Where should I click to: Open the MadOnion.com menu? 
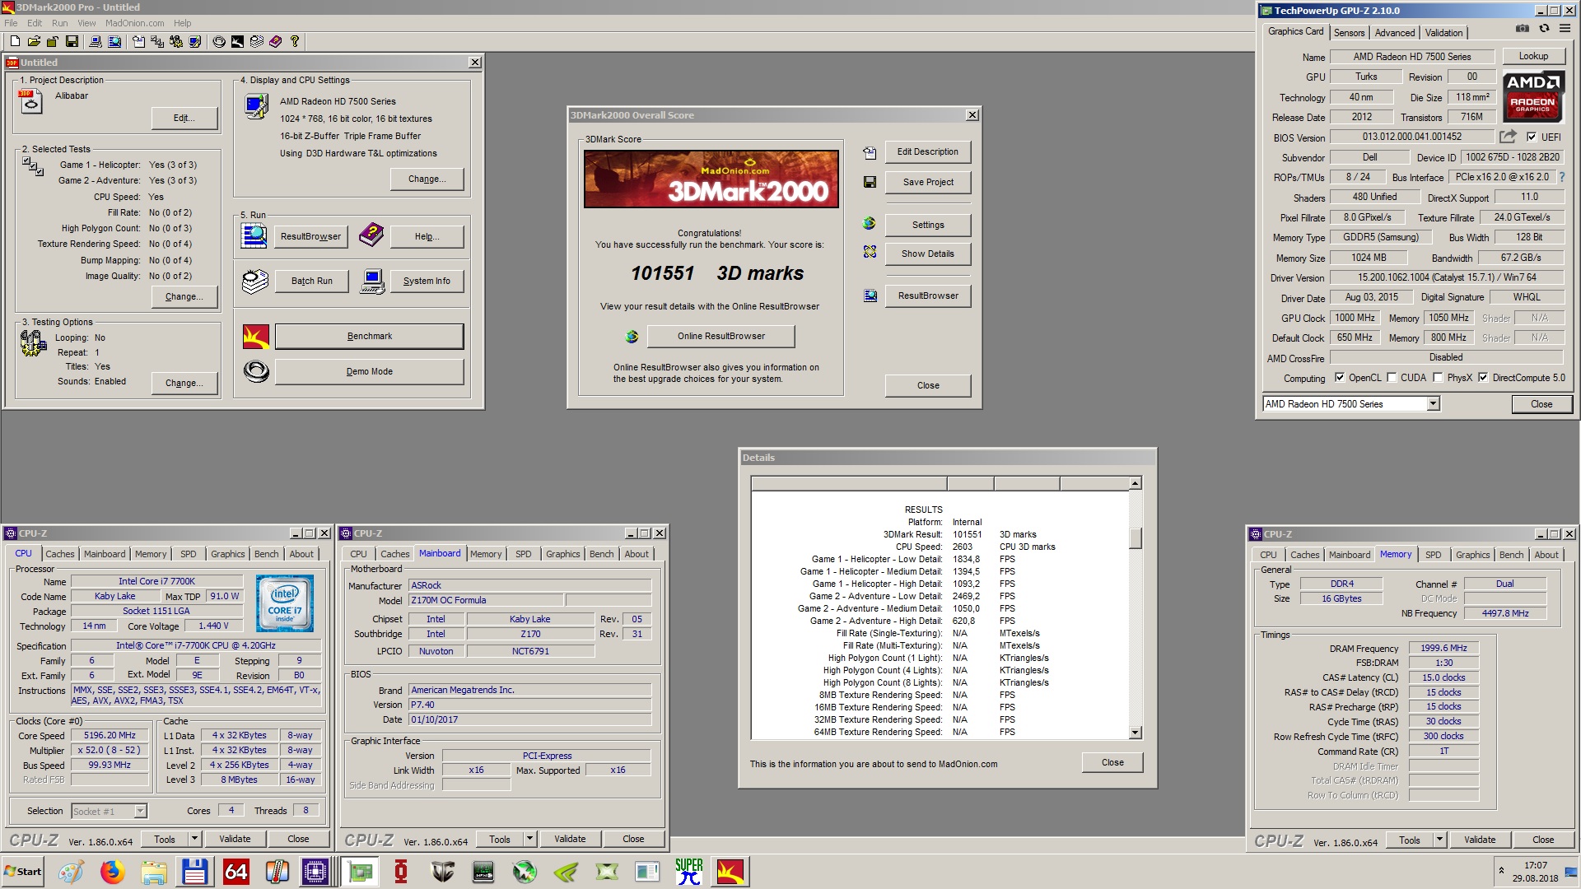(134, 23)
